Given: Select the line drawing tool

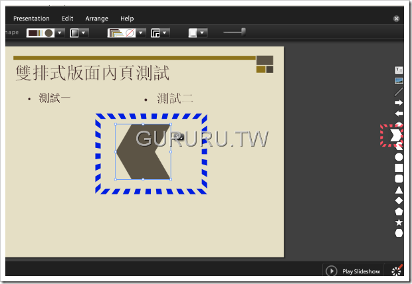Looking at the screenshot, I should coord(399,92).
